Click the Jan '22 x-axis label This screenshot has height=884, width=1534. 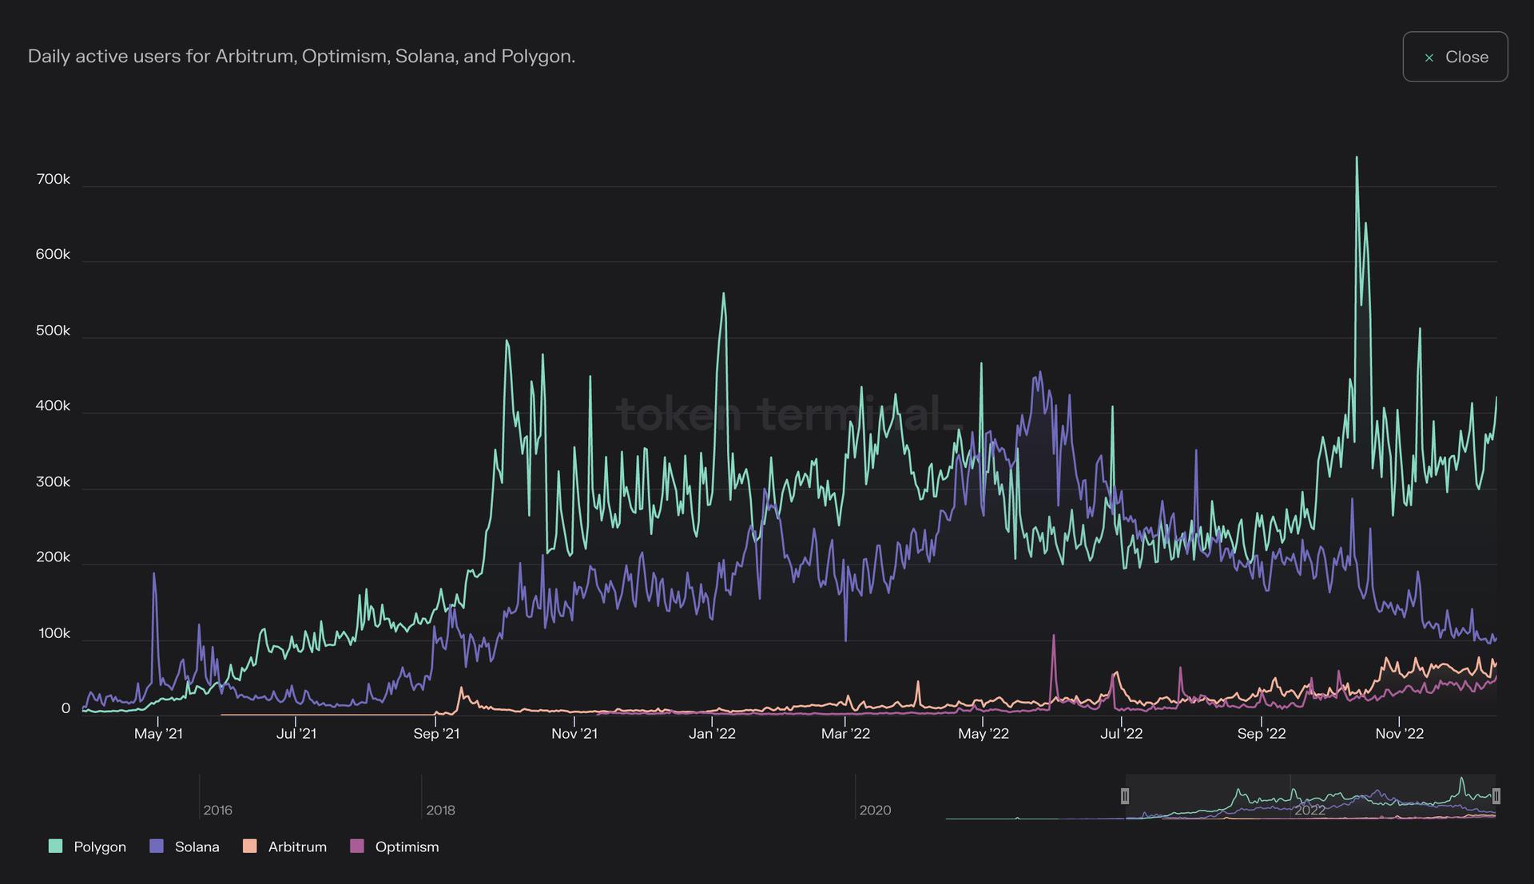tap(712, 733)
